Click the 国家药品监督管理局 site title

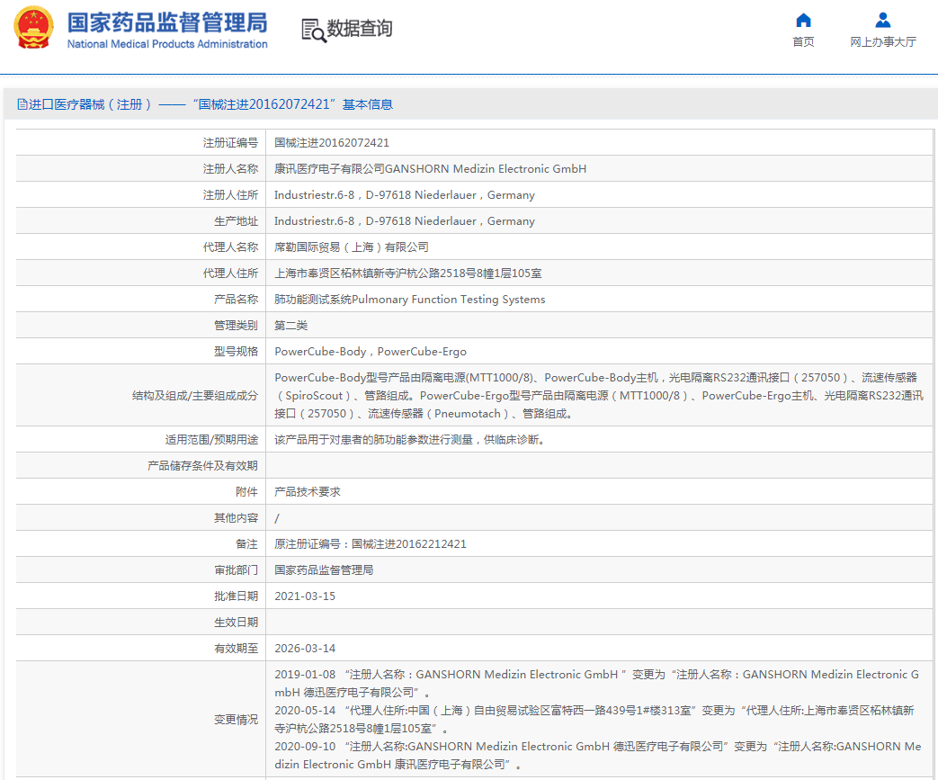(167, 22)
